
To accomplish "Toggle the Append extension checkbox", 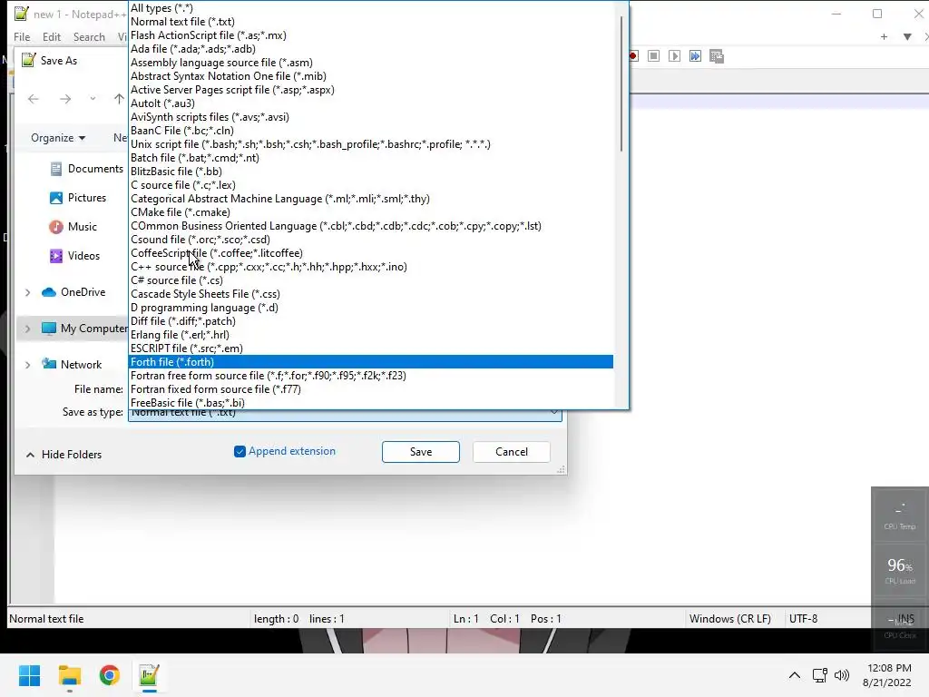I will pyautogui.click(x=240, y=452).
